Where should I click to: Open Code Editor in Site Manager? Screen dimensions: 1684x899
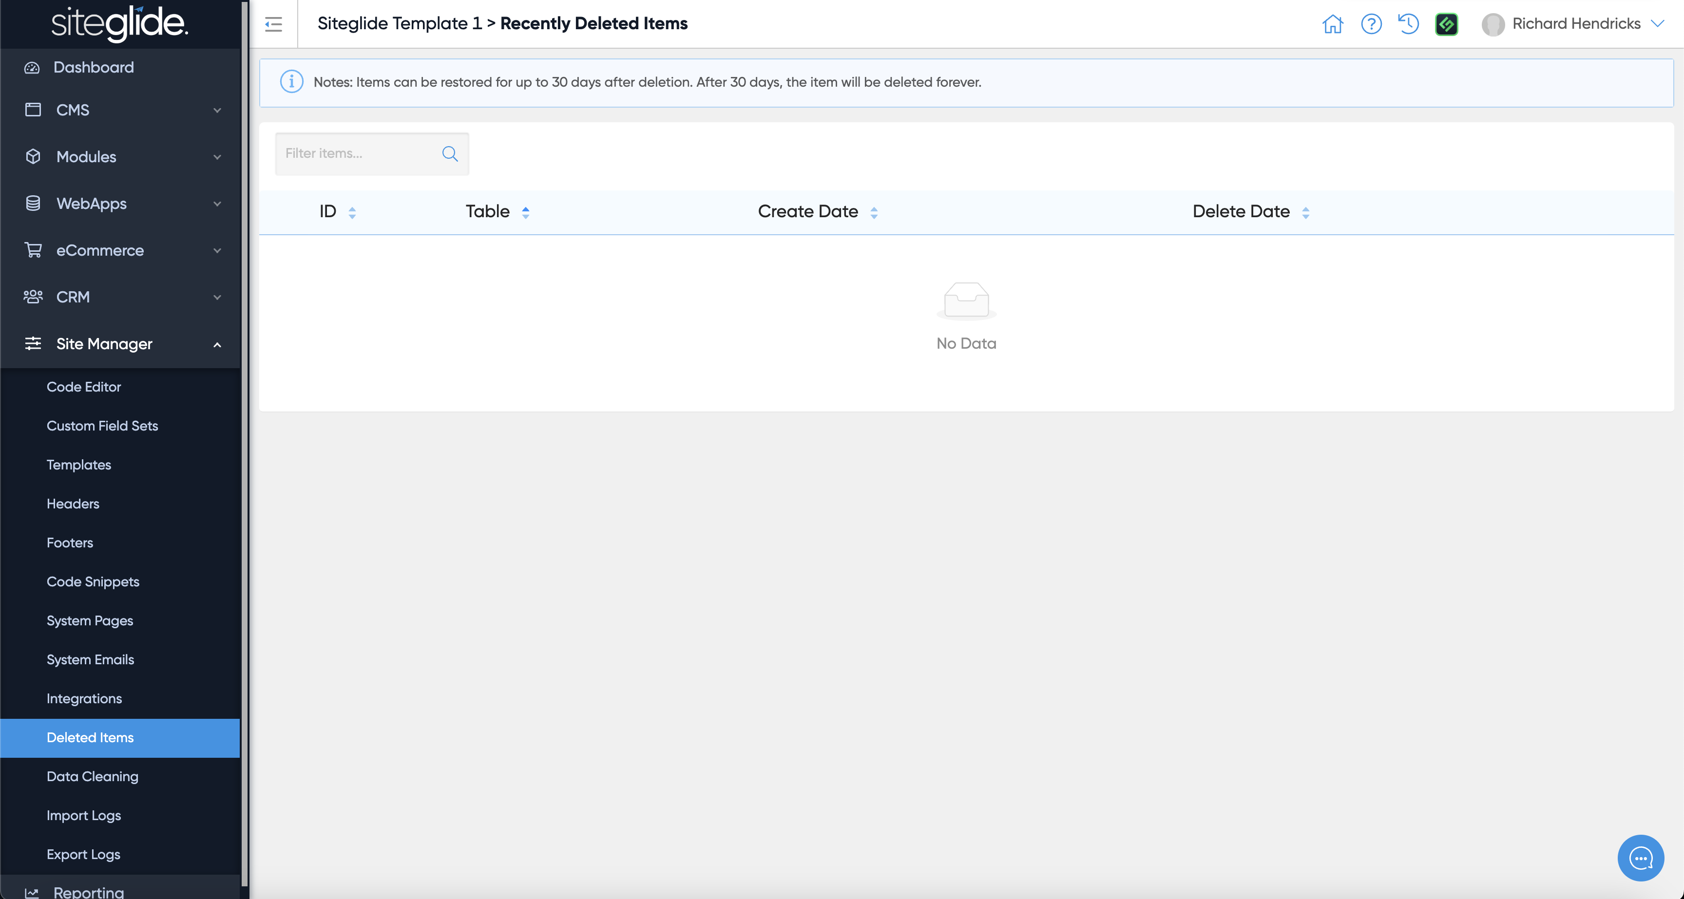pos(84,387)
